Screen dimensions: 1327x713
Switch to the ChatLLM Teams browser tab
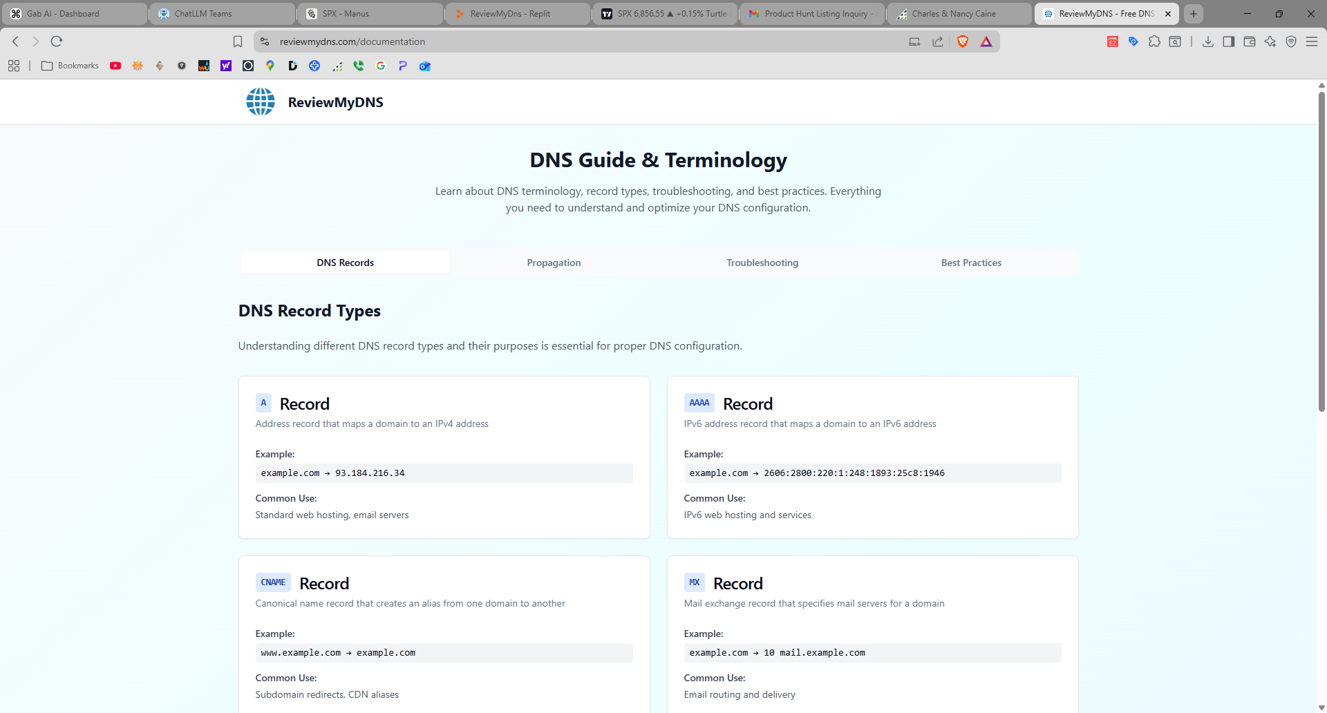pyautogui.click(x=221, y=13)
